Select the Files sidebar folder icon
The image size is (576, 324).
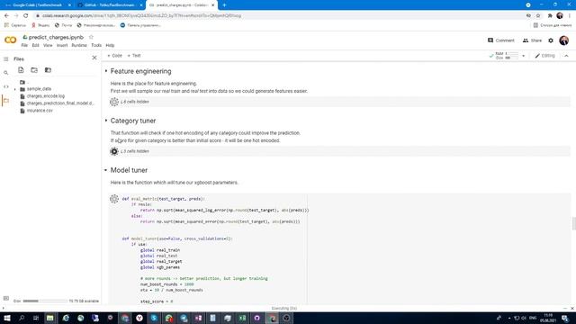[x=6, y=100]
